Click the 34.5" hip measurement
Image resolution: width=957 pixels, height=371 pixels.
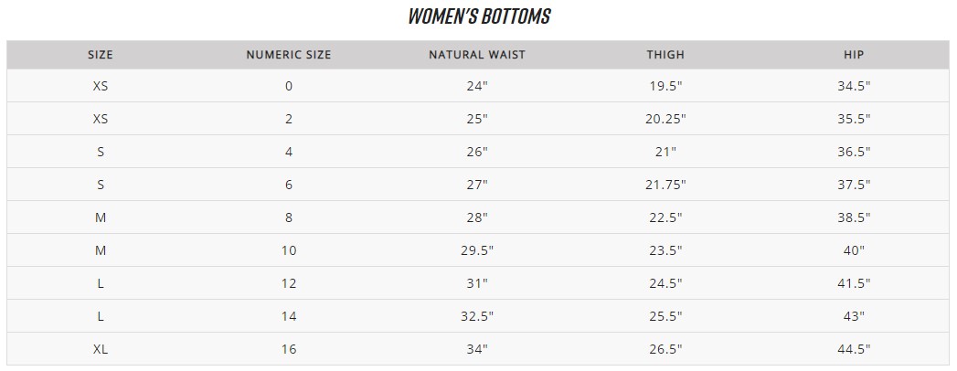(854, 86)
